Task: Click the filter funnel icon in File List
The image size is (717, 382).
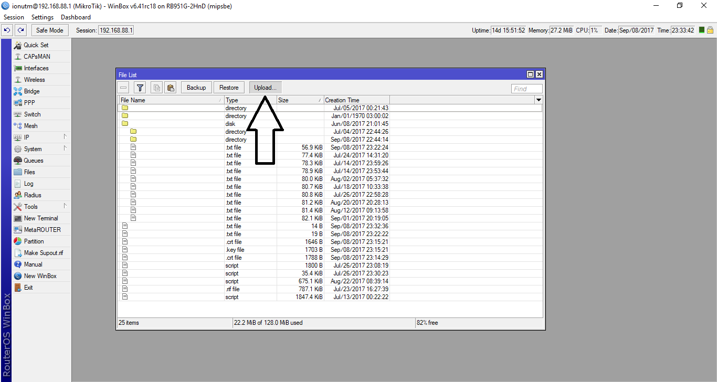Action: coord(140,88)
